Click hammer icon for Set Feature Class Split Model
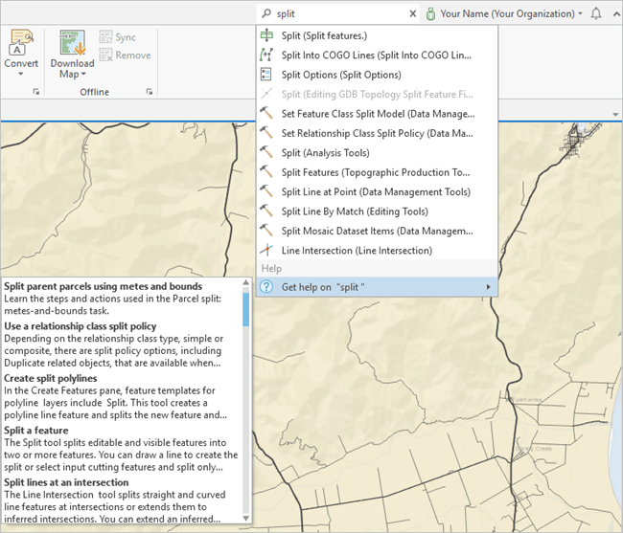 pos(266,113)
